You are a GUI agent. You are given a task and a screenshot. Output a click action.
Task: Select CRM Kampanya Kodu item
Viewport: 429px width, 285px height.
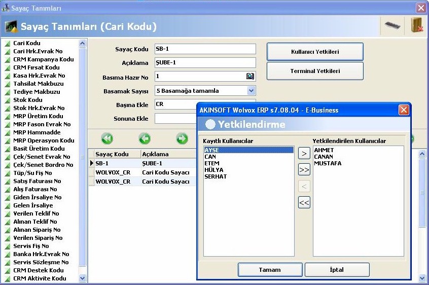pyautogui.click(x=43, y=59)
